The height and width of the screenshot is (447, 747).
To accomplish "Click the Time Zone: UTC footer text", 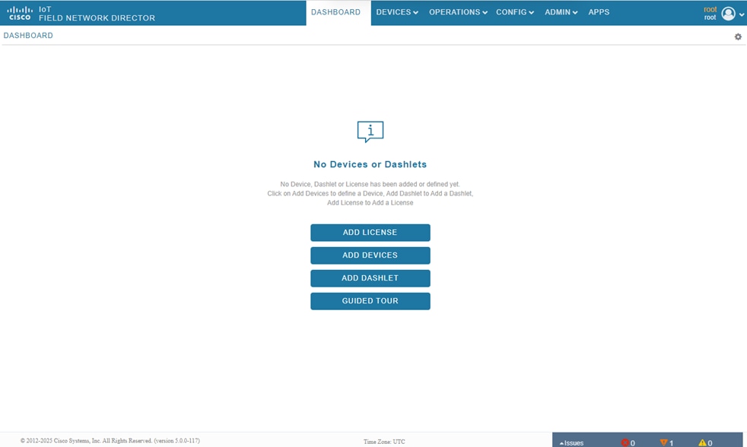I will [x=384, y=442].
